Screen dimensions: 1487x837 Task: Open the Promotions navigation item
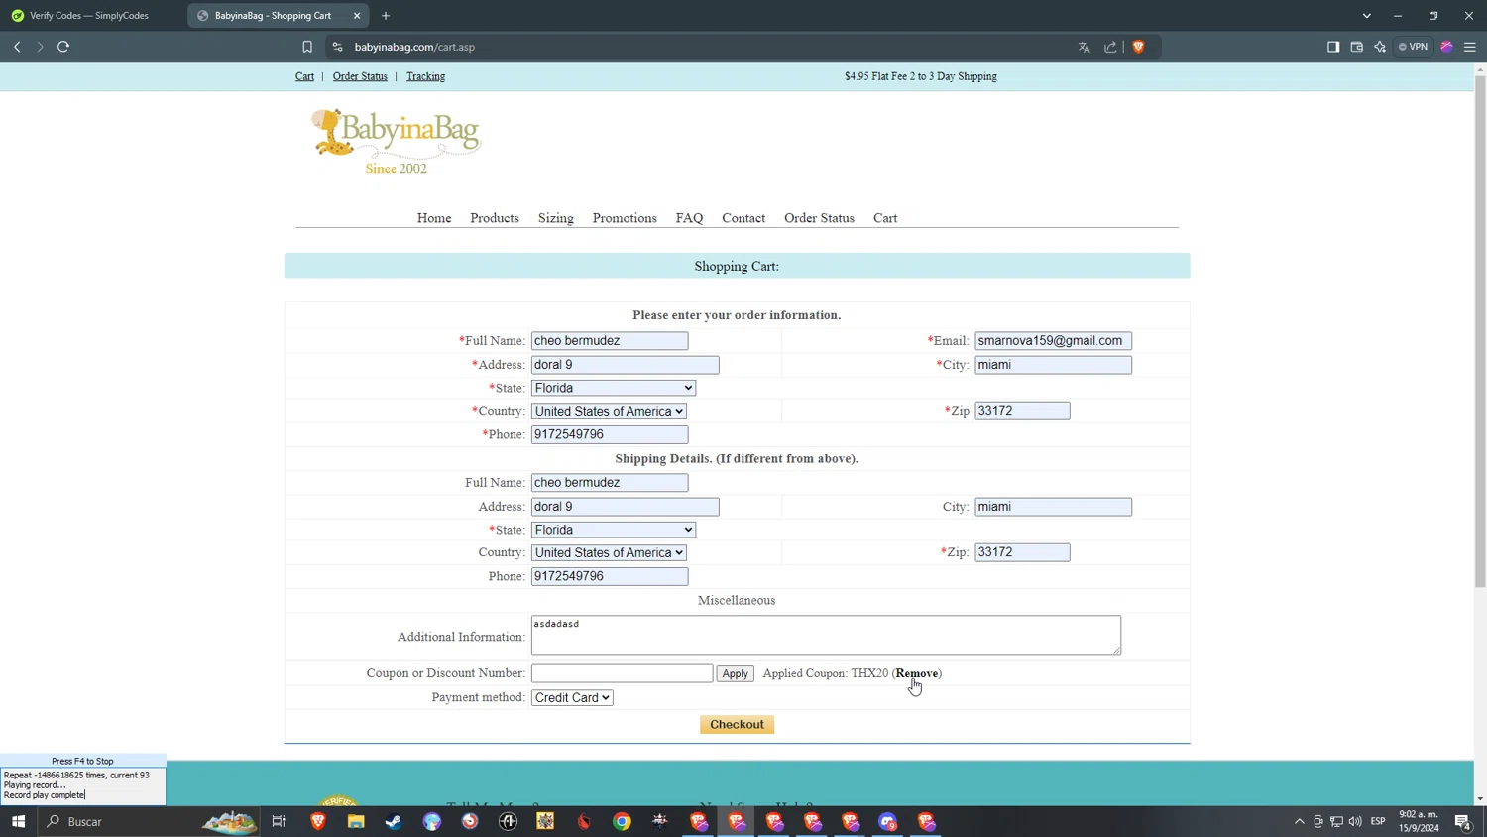click(625, 218)
